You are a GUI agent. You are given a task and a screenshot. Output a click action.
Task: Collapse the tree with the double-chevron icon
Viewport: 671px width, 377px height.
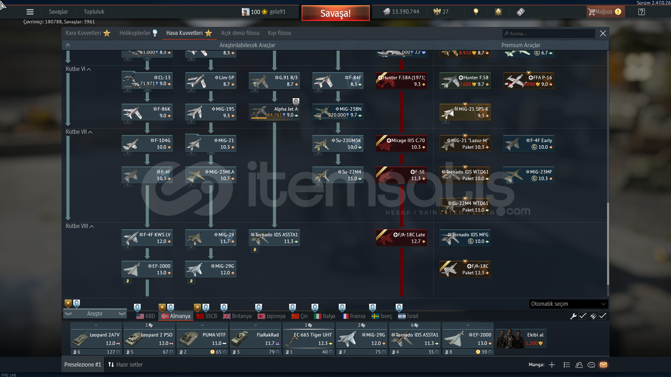coord(68,45)
